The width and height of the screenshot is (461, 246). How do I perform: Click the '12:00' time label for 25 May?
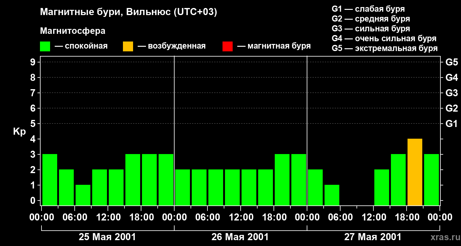click(x=108, y=217)
